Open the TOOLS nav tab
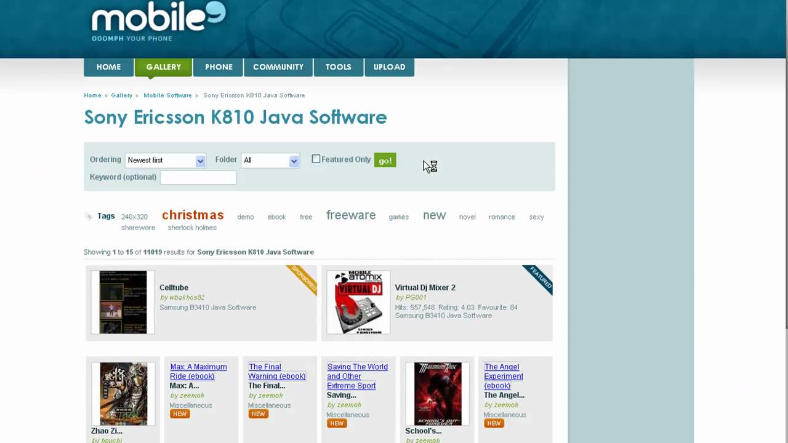This screenshot has width=788, height=443. [338, 67]
